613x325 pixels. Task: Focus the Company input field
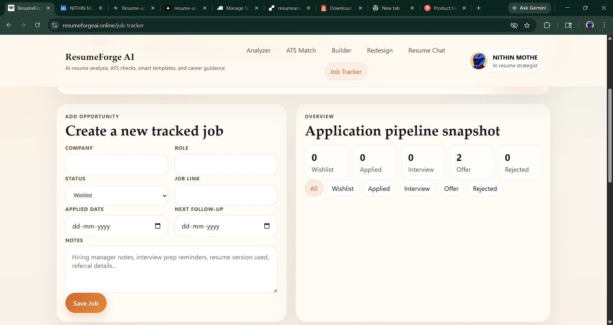click(x=117, y=164)
